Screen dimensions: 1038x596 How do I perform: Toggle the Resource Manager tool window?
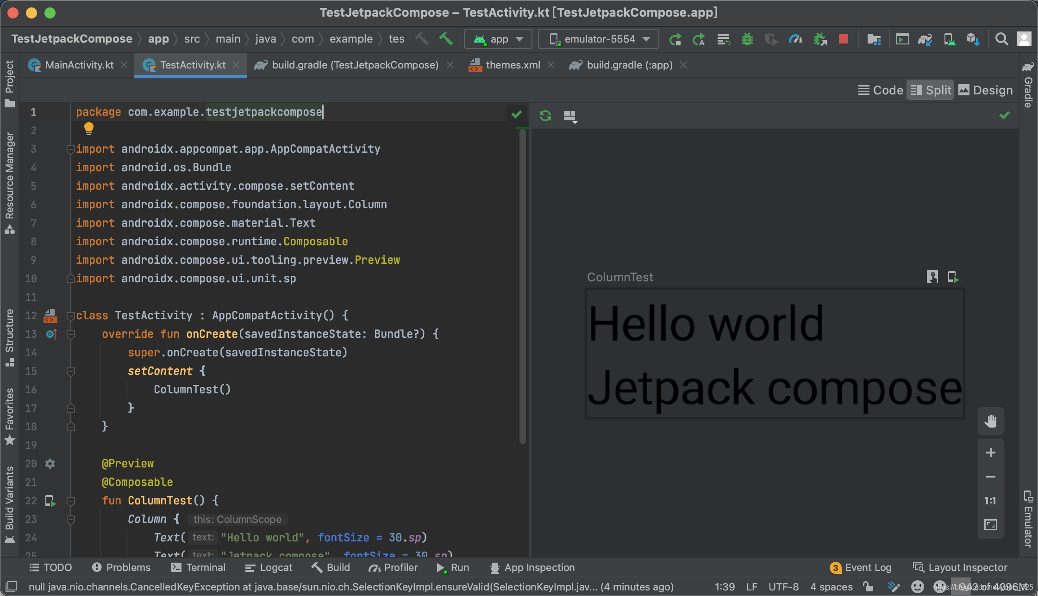(9, 183)
